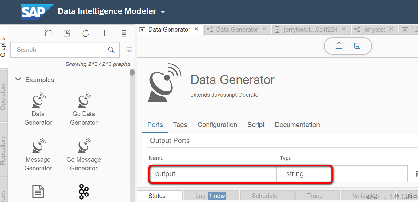Click the large Data Generator satellite icon
The image size is (418, 202).
165,83
